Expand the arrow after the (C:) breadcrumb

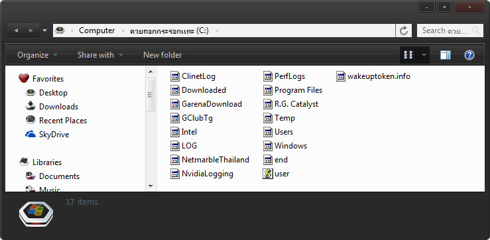[x=217, y=30]
